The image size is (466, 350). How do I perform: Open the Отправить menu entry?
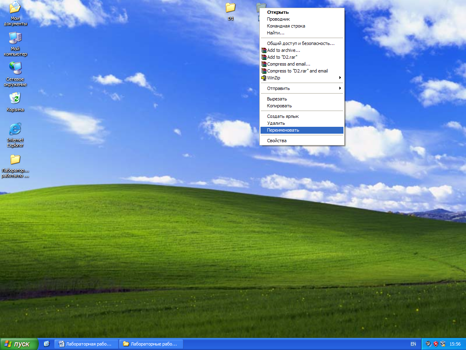(x=302, y=88)
